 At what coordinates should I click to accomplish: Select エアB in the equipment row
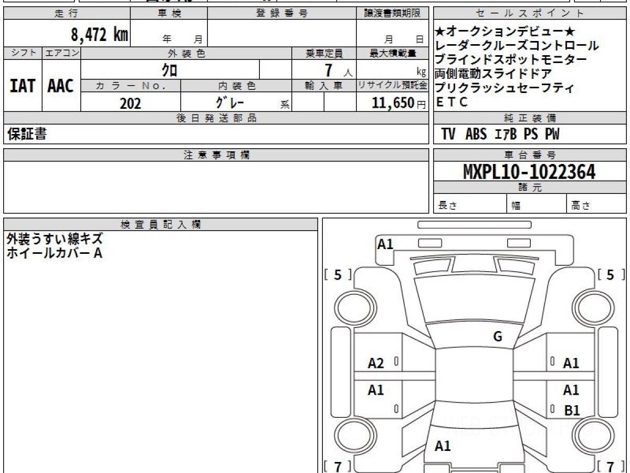pos(506,135)
